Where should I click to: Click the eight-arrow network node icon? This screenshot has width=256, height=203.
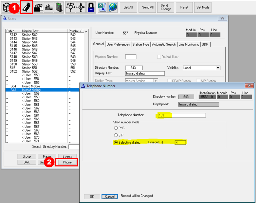pyautogui.click(x=70, y=7)
